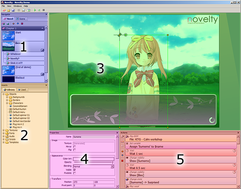Image resolution: width=241 pixels, height=189 pixels.
Task: Expand the Scripts folder
Action: point(3,139)
